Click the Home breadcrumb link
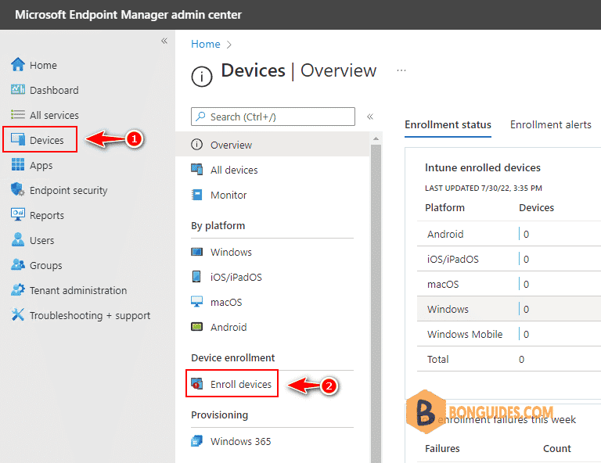This screenshot has height=463, width=601. tap(206, 44)
